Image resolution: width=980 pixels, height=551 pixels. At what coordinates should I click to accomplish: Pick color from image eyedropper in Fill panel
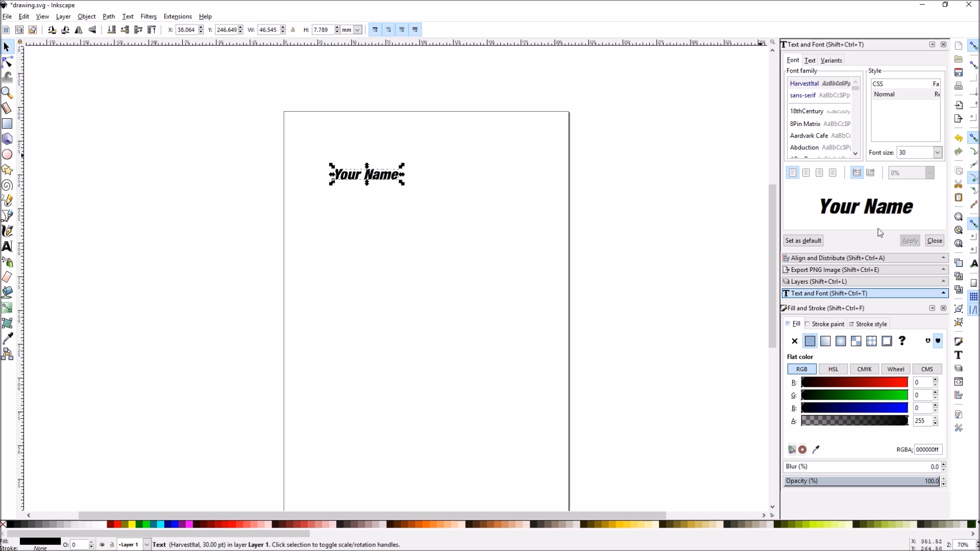[x=816, y=449]
